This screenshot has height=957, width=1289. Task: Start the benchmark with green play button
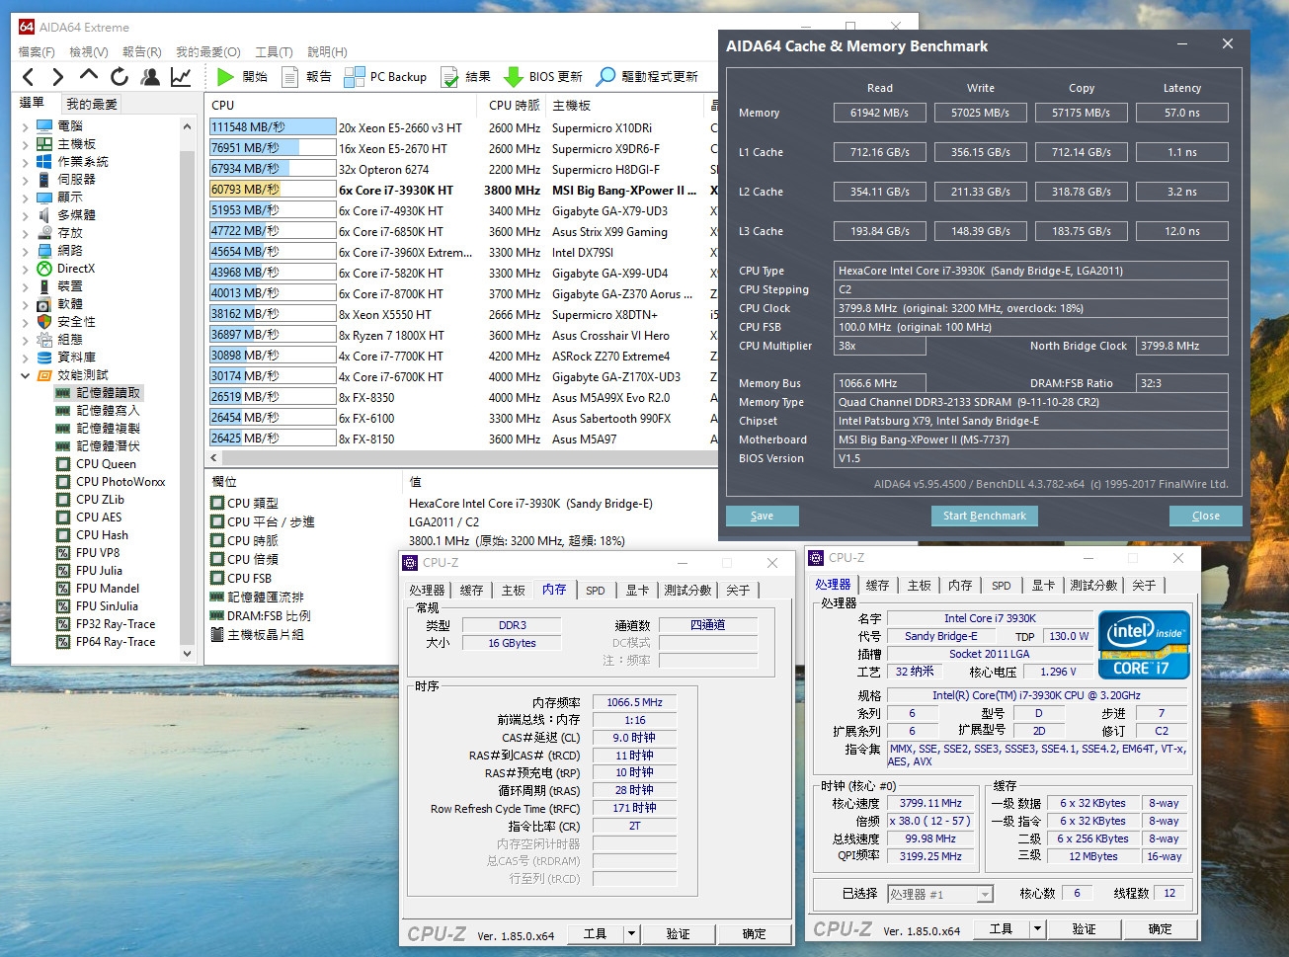tap(242, 77)
